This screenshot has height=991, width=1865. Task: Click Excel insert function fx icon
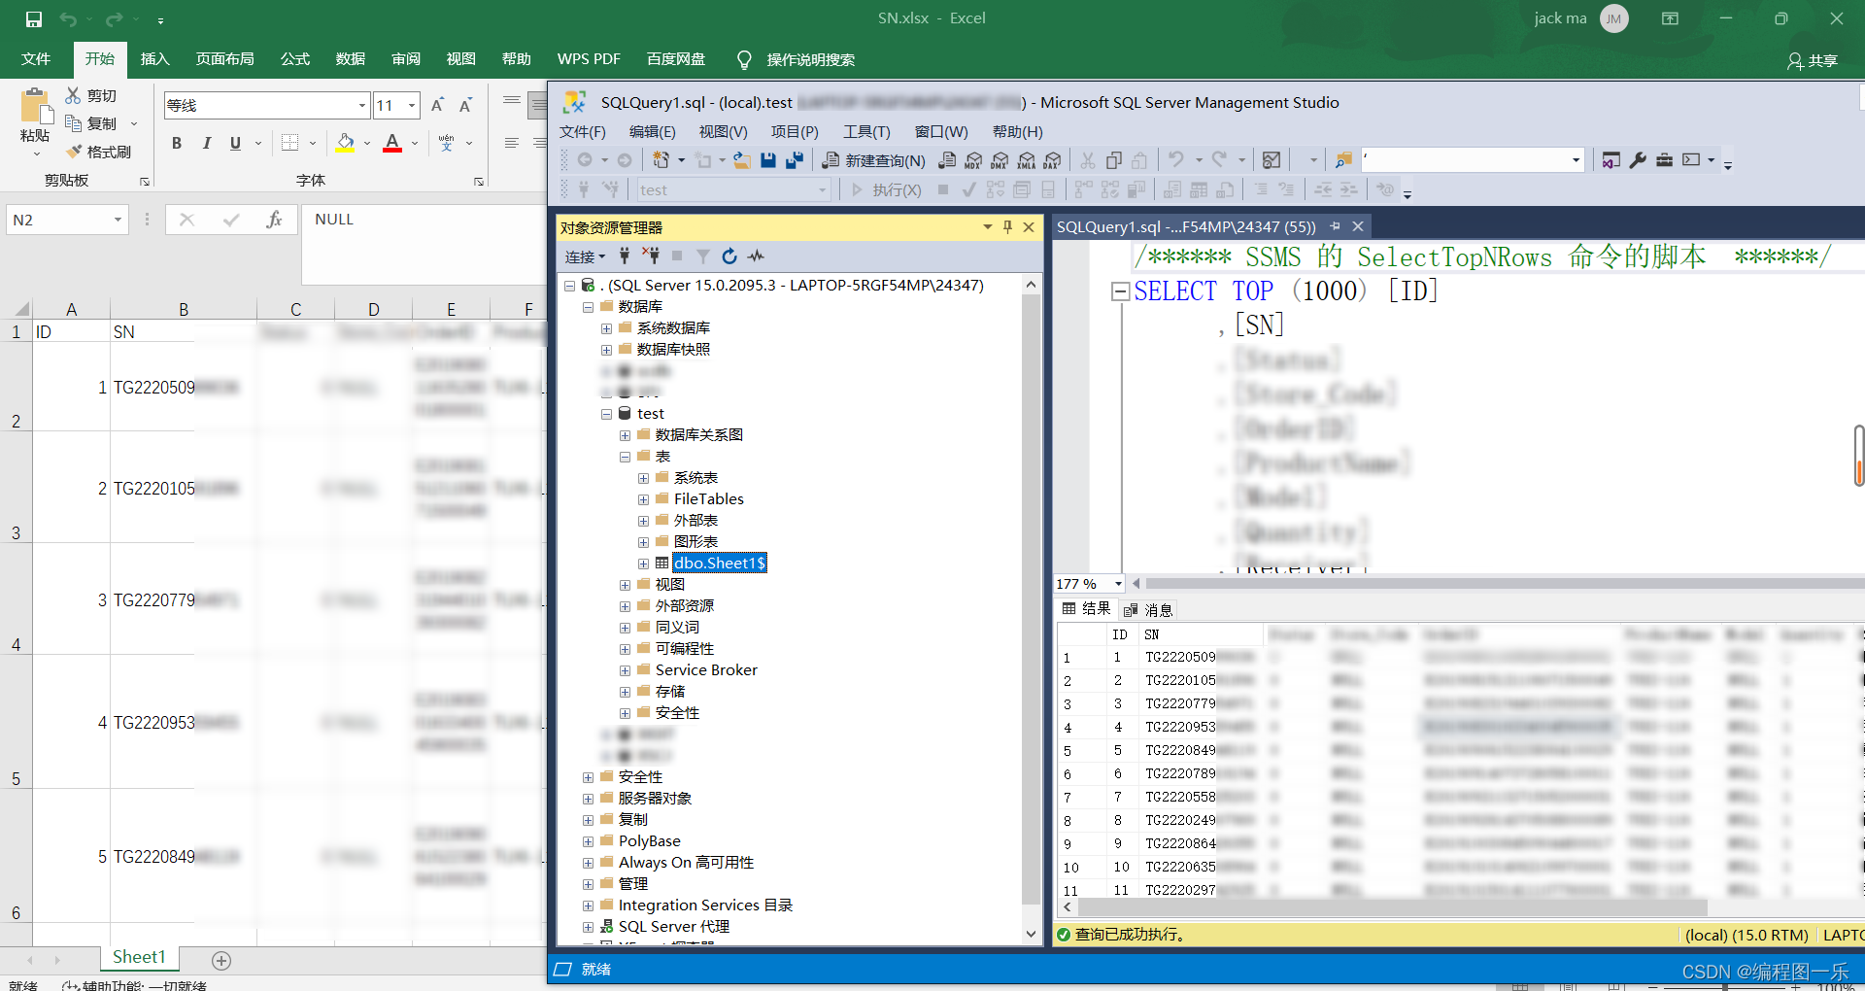(x=275, y=220)
